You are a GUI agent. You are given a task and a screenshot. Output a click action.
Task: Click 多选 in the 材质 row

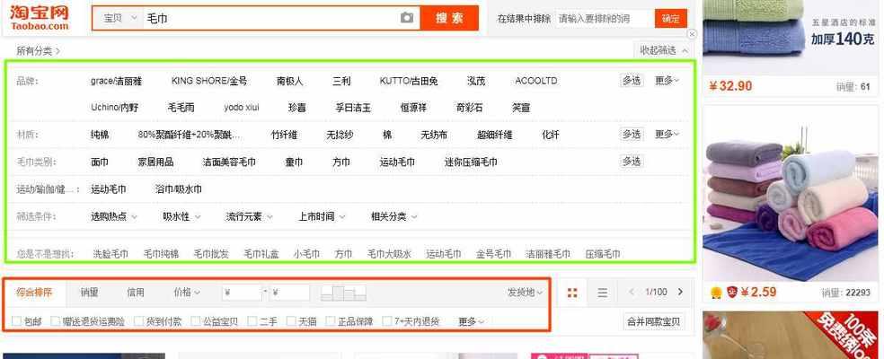coord(631,134)
